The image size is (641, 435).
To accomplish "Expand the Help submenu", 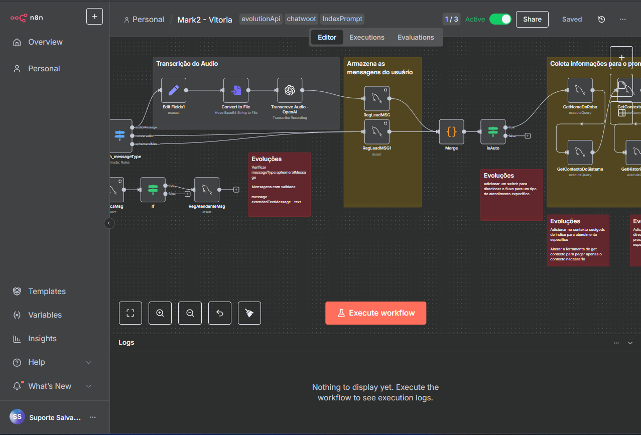I will point(89,362).
